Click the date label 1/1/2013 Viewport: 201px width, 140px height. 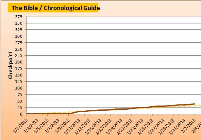click(x=21, y=126)
